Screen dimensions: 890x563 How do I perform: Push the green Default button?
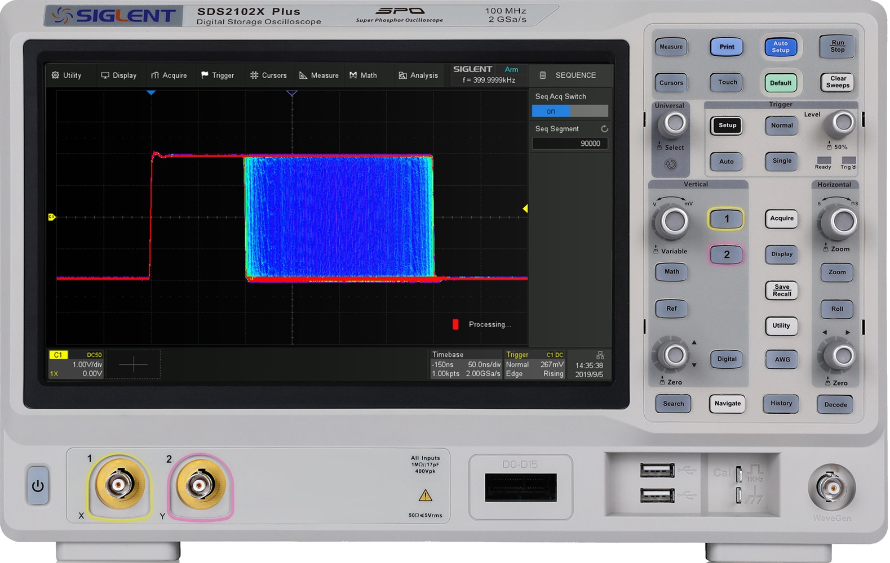[x=781, y=83]
